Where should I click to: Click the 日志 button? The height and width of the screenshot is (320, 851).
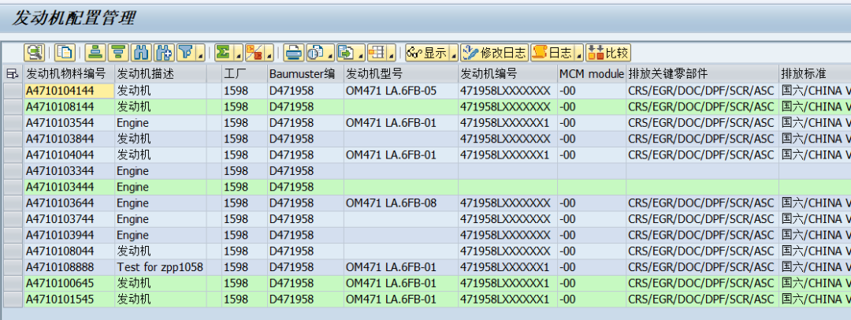(553, 53)
